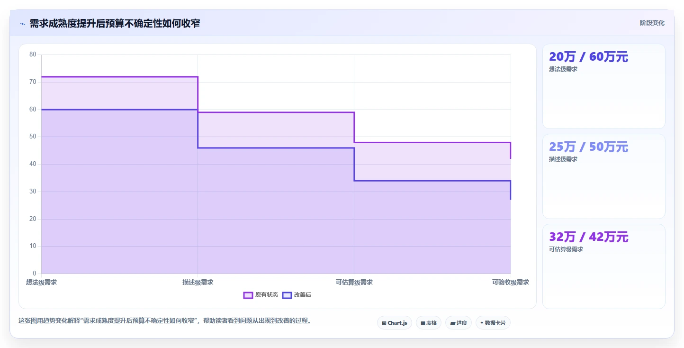This screenshot has height=348, width=684.
Task: Click the lightning icon beside the chart title
Action: pyautogui.click(x=22, y=24)
